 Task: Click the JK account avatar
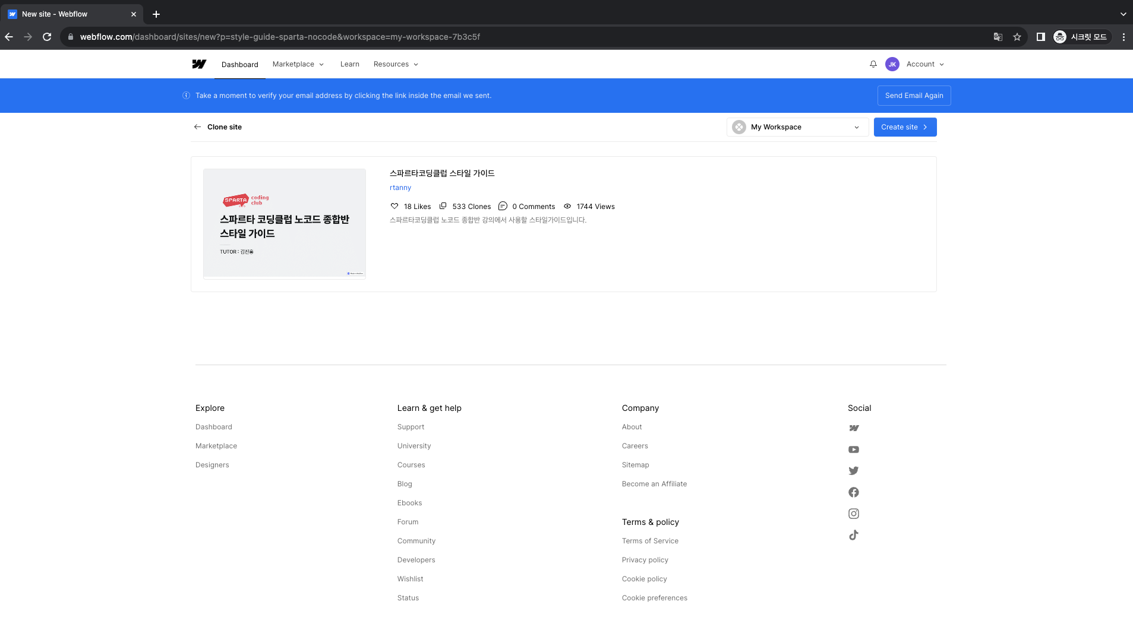click(x=892, y=64)
